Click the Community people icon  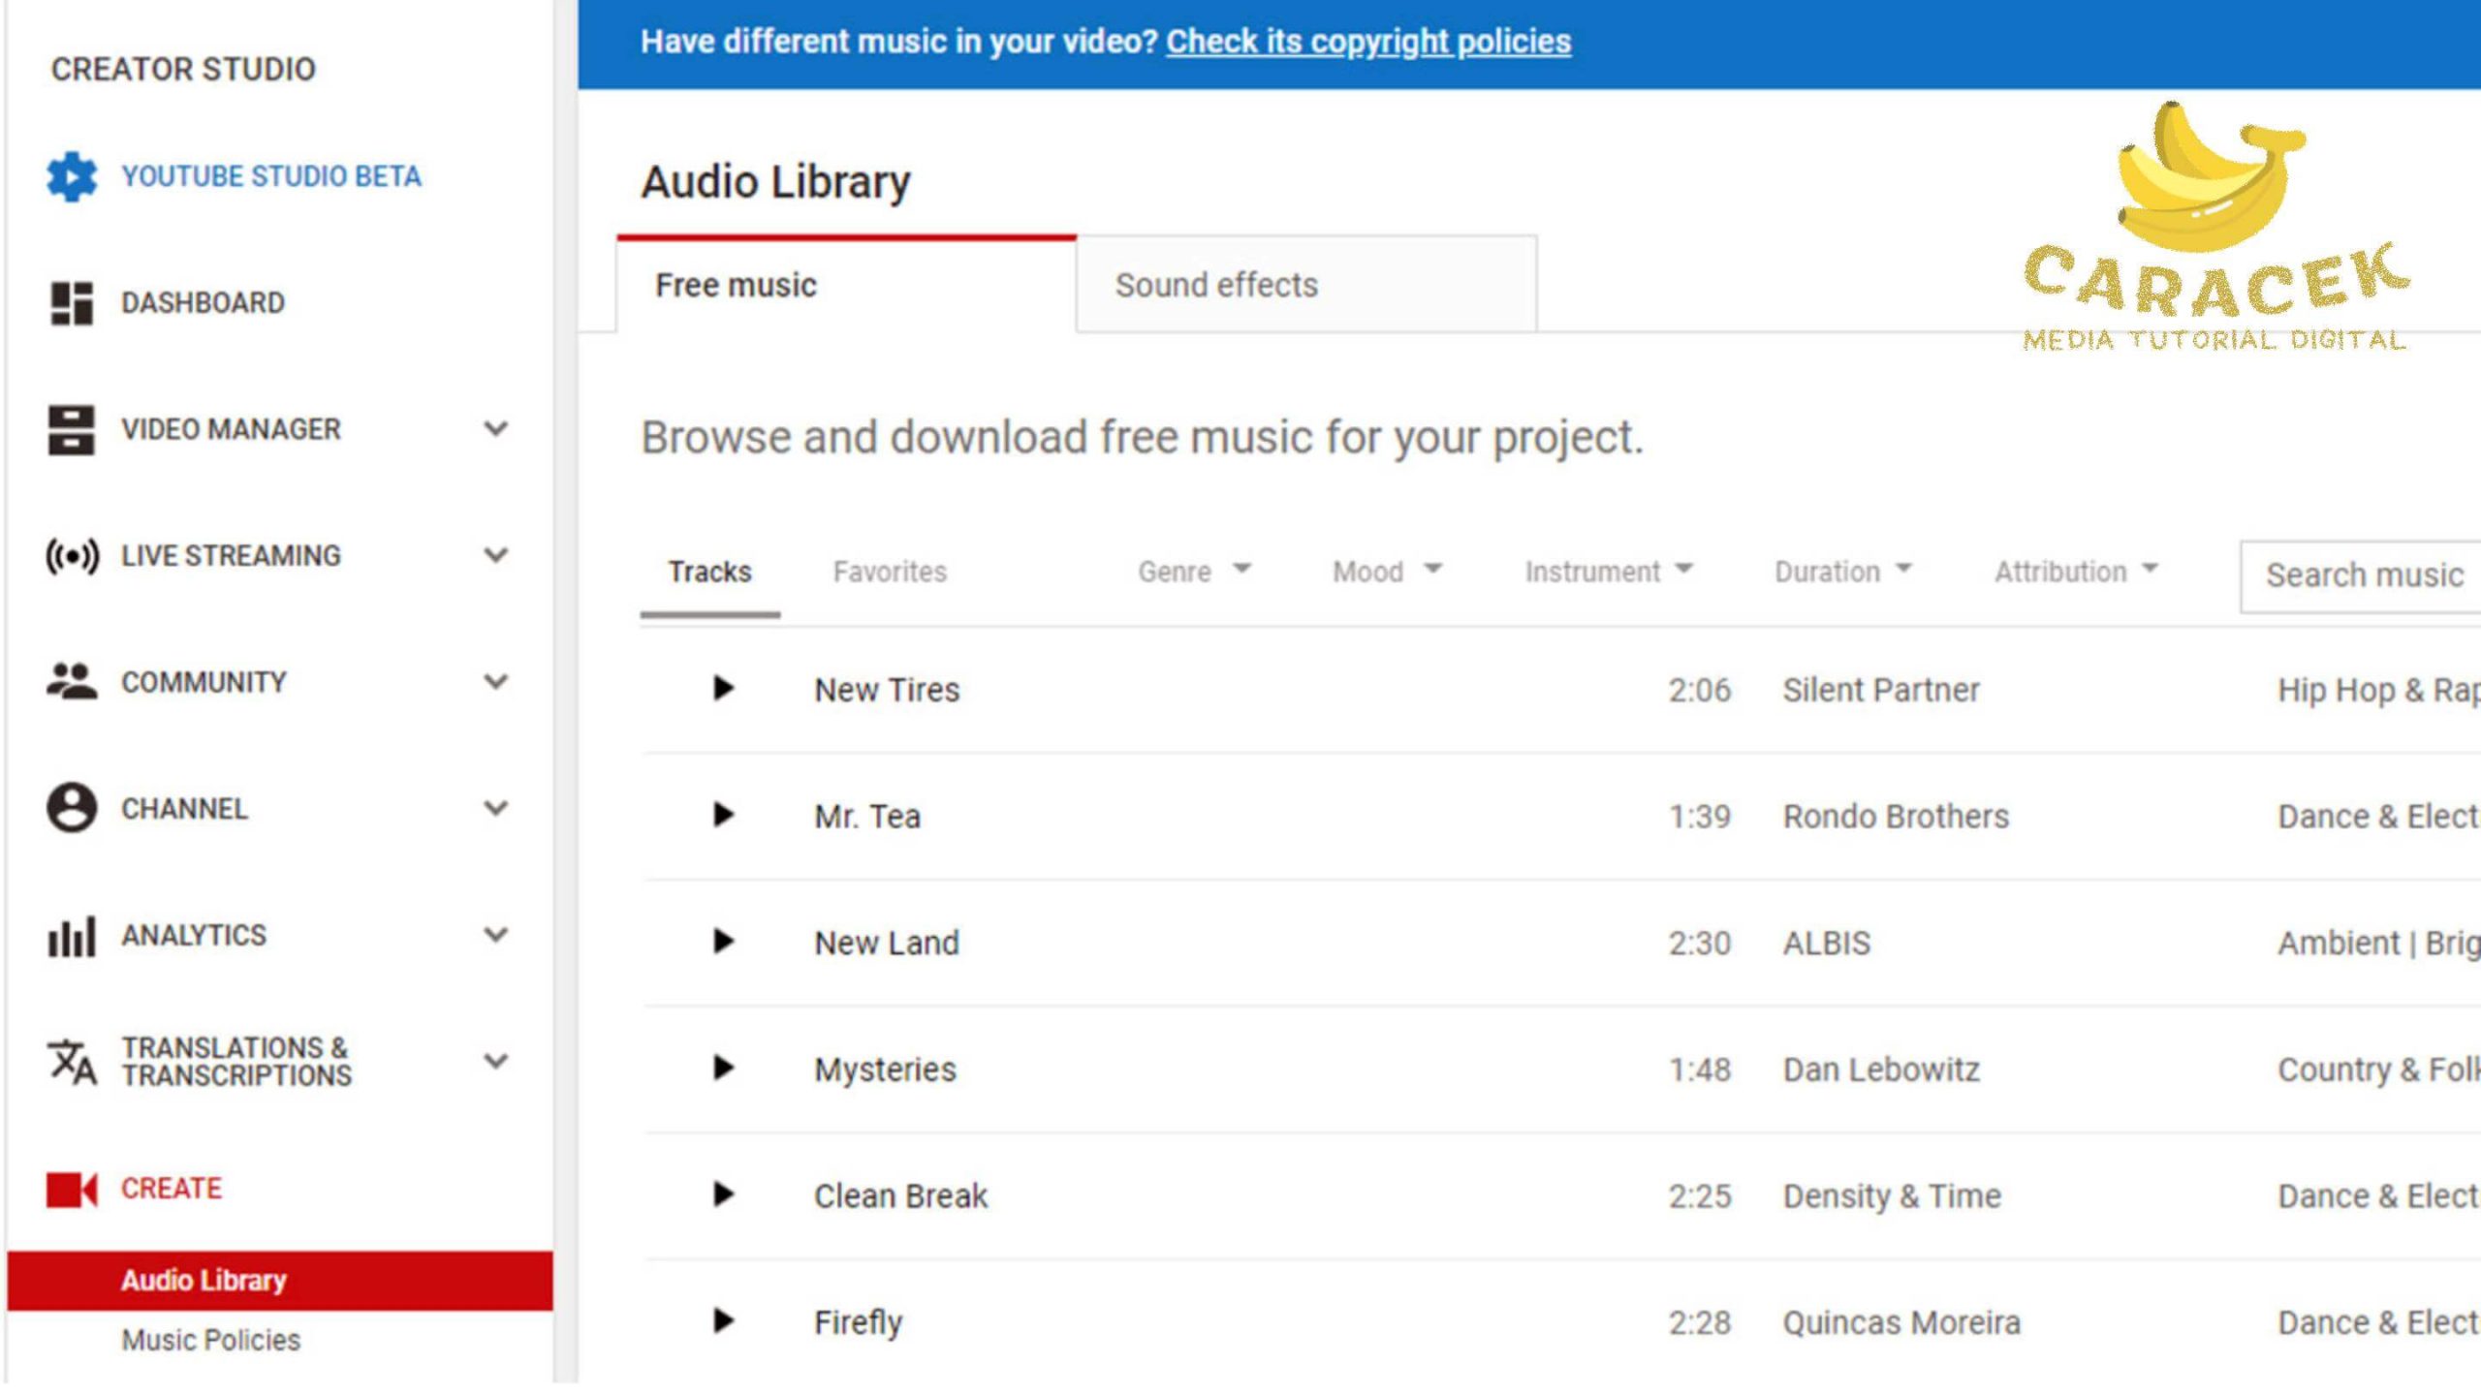[x=72, y=682]
